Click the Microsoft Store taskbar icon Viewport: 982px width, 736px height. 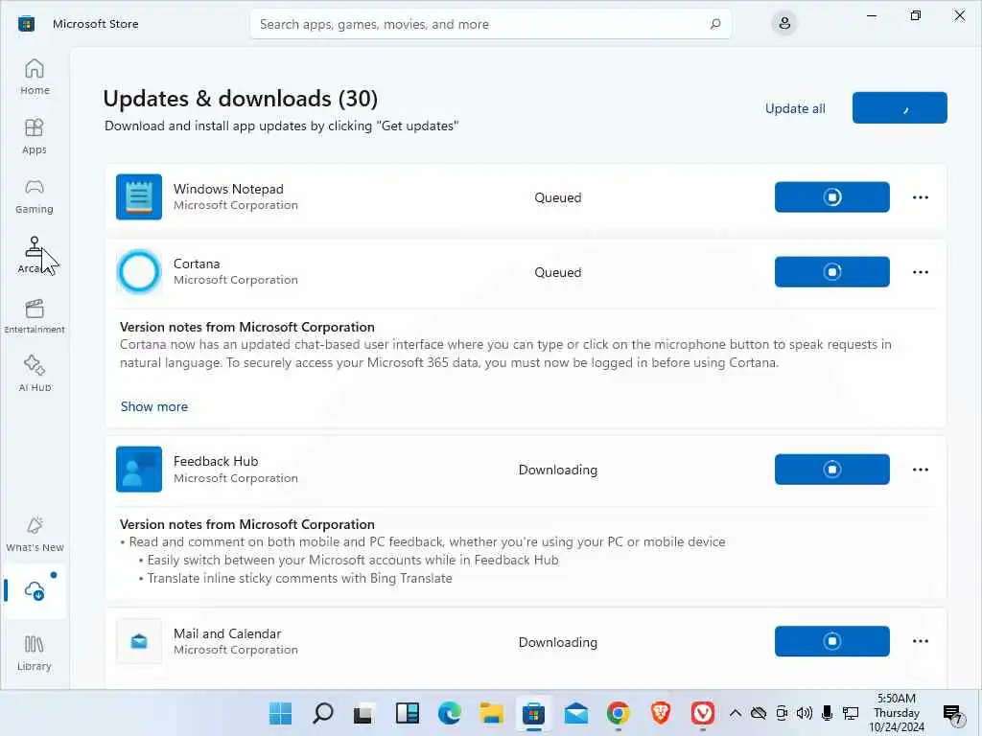[533, 713]
